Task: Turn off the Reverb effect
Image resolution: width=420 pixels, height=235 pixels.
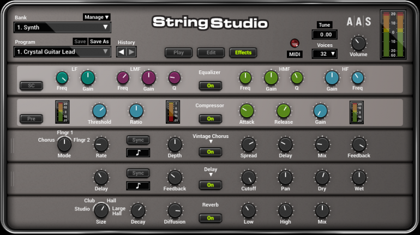Action: coord(210,218)
